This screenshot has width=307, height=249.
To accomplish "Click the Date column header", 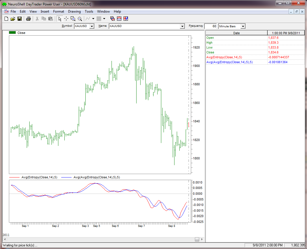I will [236, 33].
